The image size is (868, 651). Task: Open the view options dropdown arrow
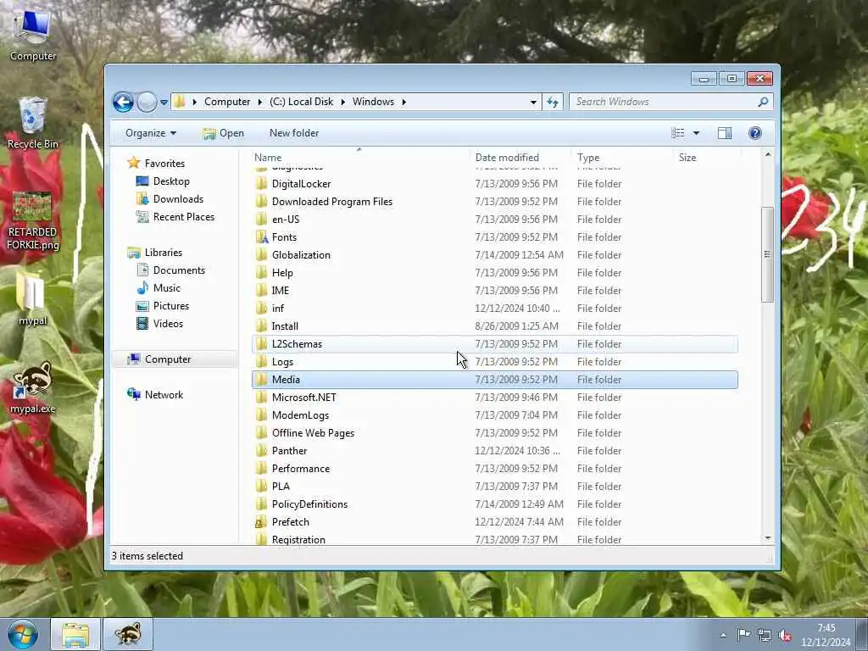coord(697,133)
